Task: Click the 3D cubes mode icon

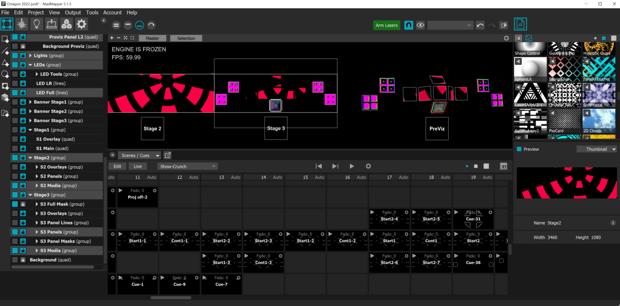Action: tap(67, 24)
